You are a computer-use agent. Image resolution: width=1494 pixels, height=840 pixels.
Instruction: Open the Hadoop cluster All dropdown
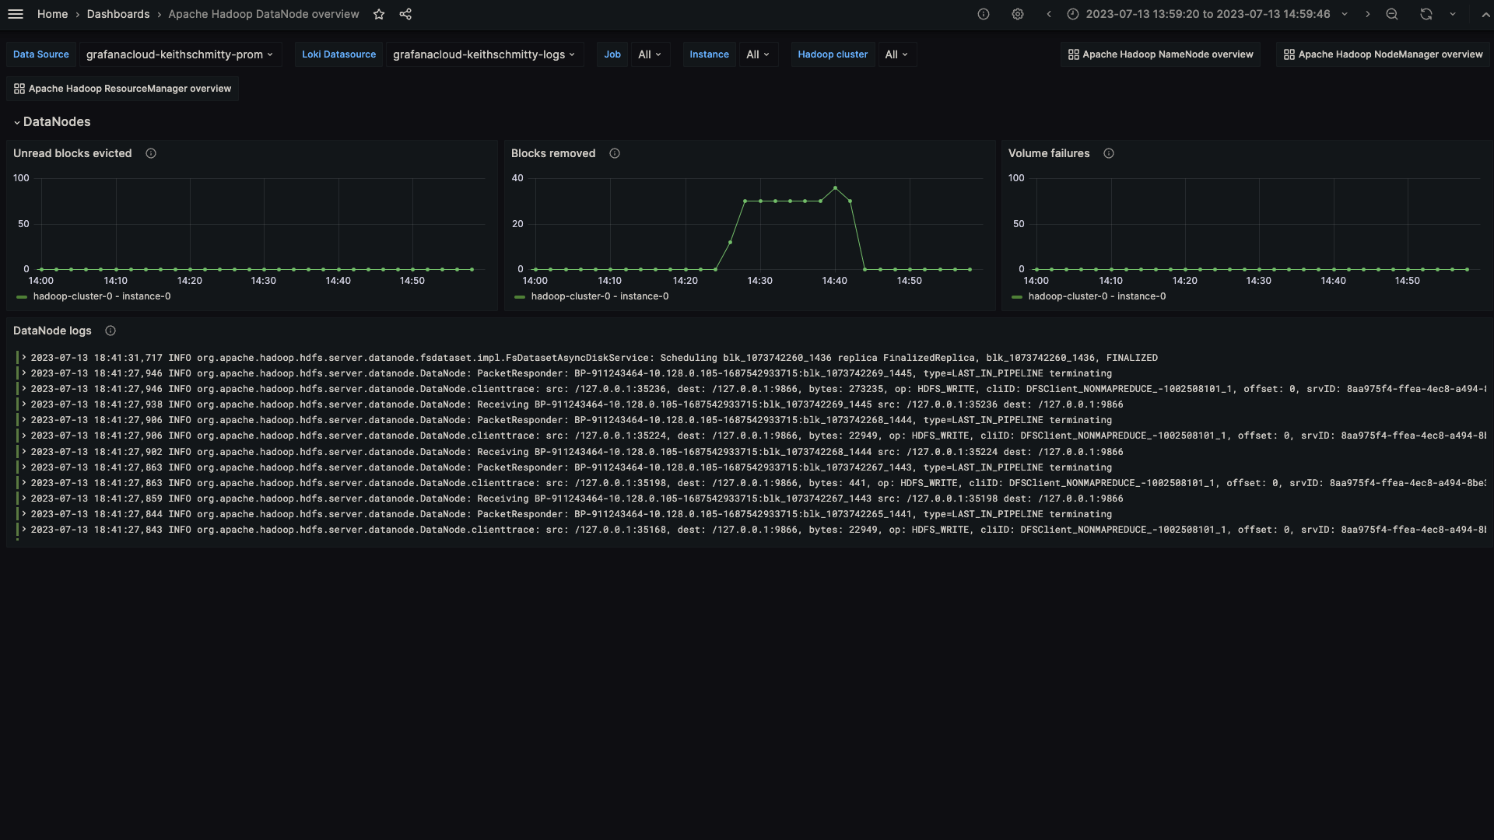896,54
